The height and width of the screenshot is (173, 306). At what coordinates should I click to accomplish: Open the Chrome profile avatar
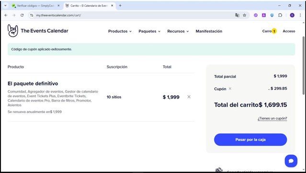tap(292, 15)
